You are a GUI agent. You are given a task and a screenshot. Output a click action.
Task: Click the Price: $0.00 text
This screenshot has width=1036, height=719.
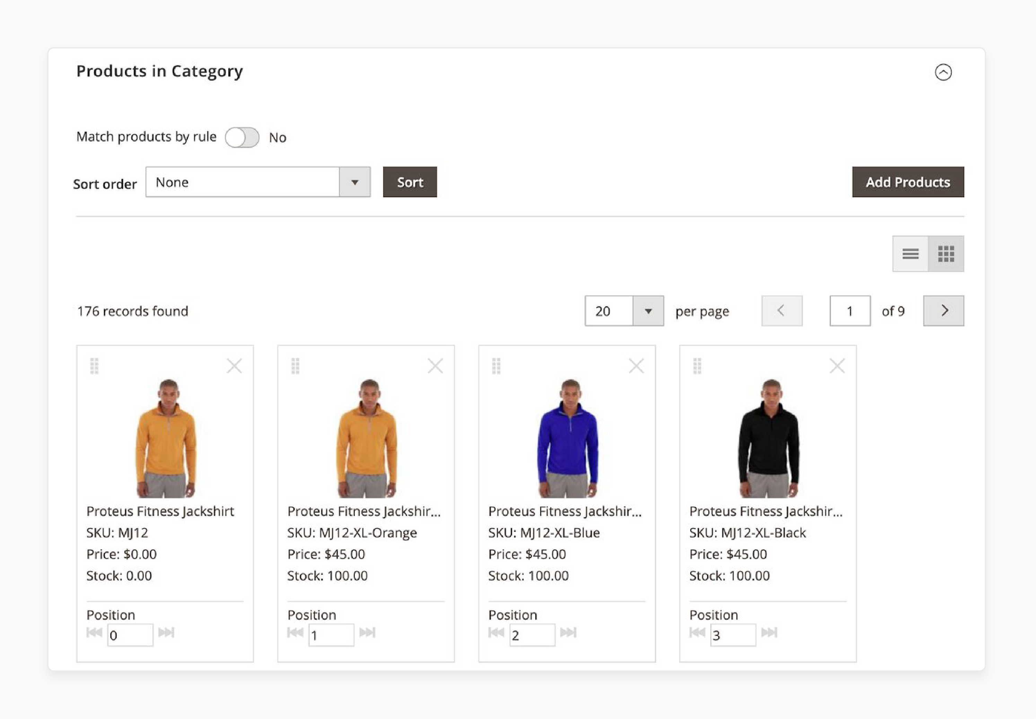click(x=121, y=554)
